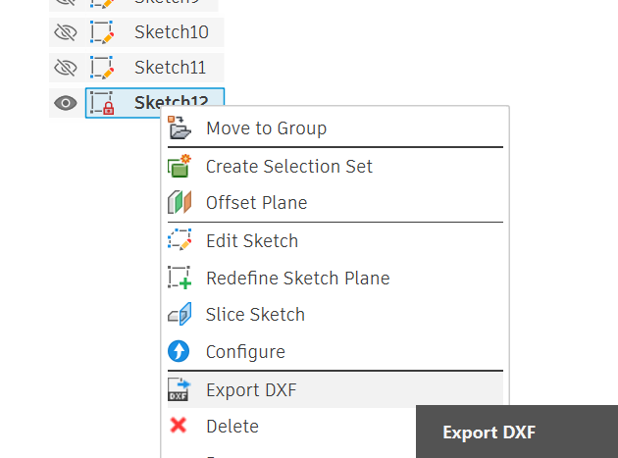Hide Sketch12 using its eye icon
The width and height of the screenshot is (618, 458).
(65, 103)
